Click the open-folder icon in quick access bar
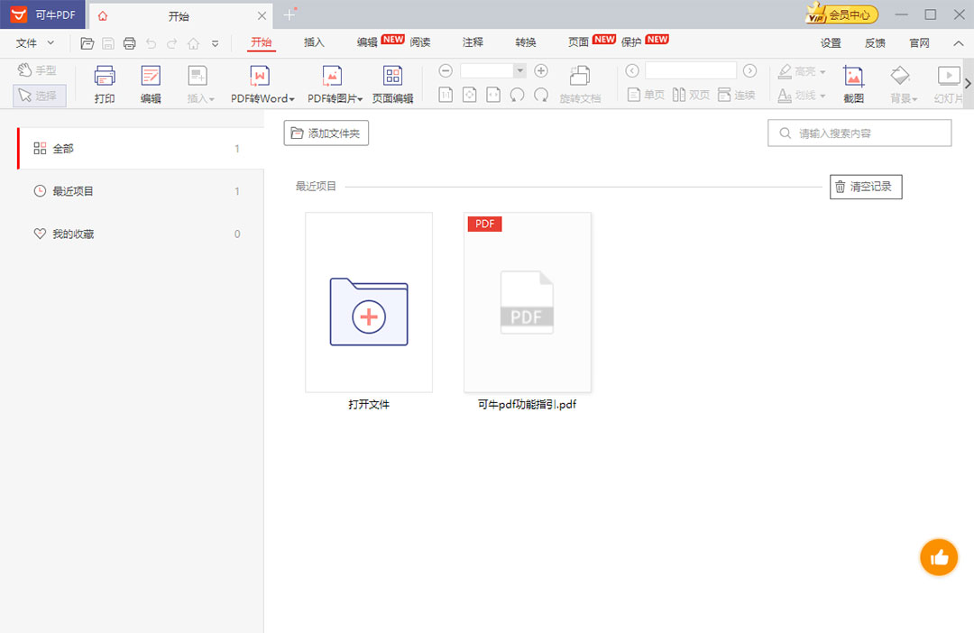 [x=87, y=43]
